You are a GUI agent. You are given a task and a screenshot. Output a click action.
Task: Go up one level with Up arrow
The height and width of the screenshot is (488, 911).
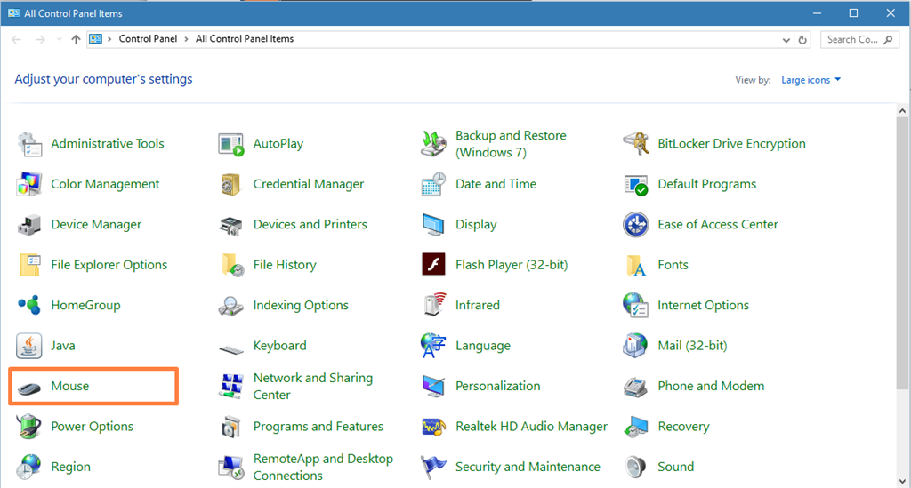[76, 39]
